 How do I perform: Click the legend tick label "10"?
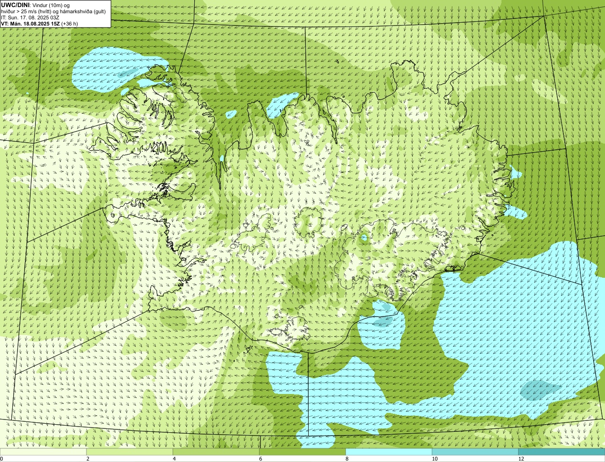click(434, 459)
